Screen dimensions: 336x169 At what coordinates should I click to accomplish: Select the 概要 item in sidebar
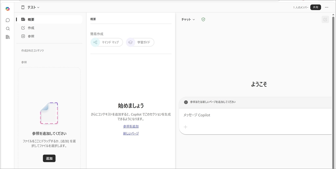point(49,19)
